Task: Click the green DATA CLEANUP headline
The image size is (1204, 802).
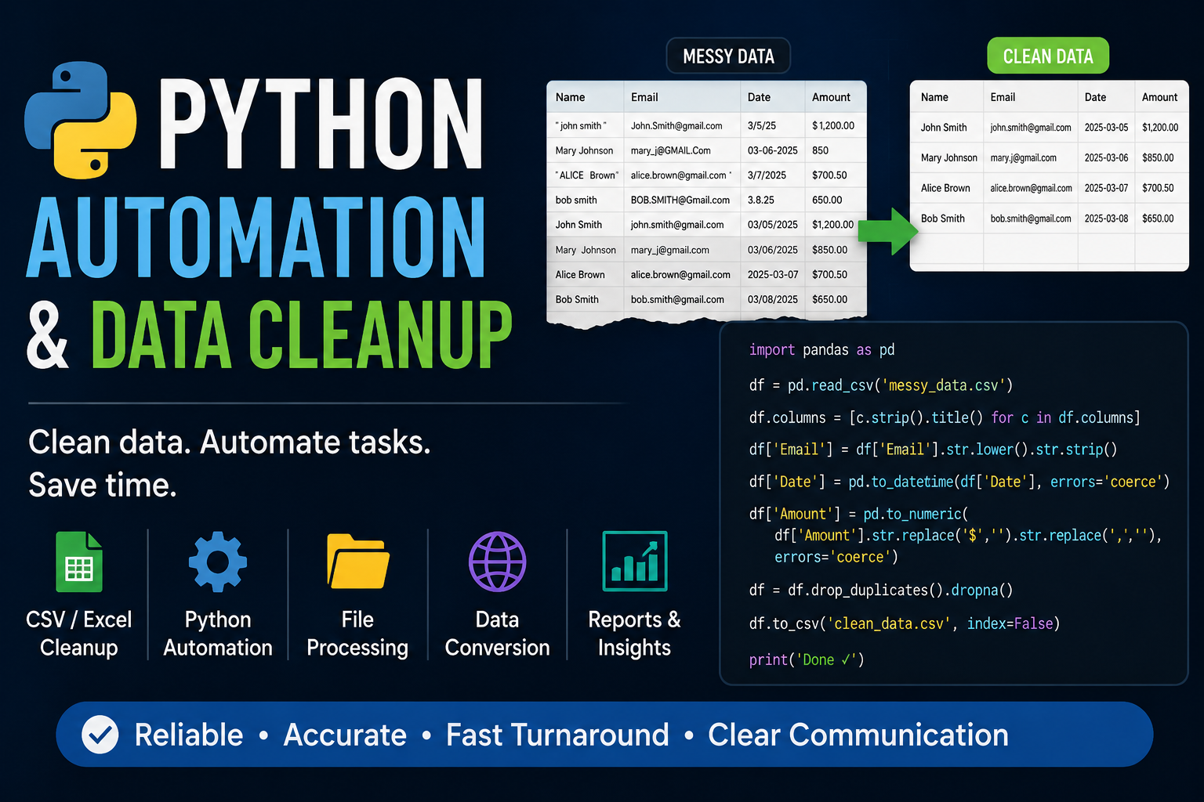Action: [x=302, y=335]
